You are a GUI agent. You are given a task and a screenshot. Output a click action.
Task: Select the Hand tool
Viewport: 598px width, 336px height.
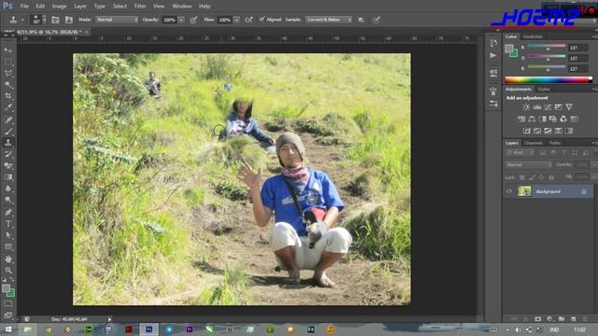pyautogui.click(x=8, y=259)
